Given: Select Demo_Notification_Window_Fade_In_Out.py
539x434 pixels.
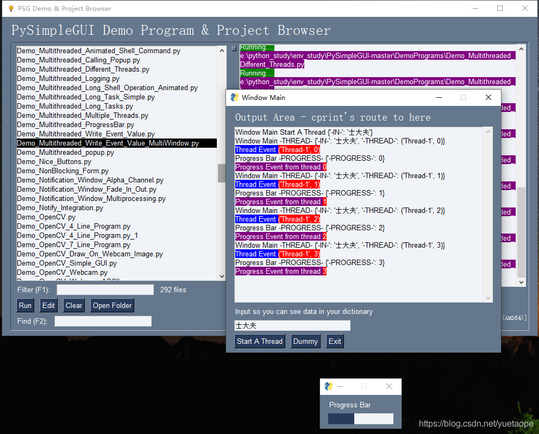Looking at the screenshot, I should pos(116,190).
